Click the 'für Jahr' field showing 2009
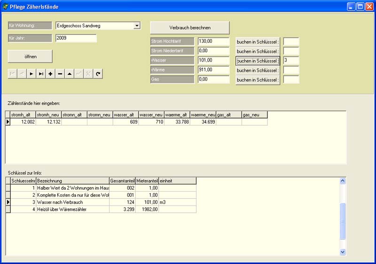Viewport: 376px width, 264px height. coord(76,38)
